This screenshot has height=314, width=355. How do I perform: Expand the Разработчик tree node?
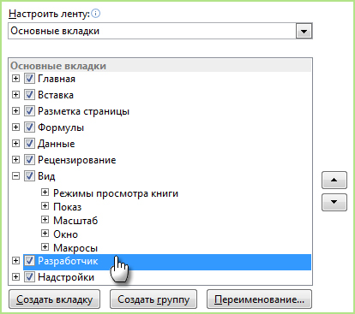click(15, 261)
